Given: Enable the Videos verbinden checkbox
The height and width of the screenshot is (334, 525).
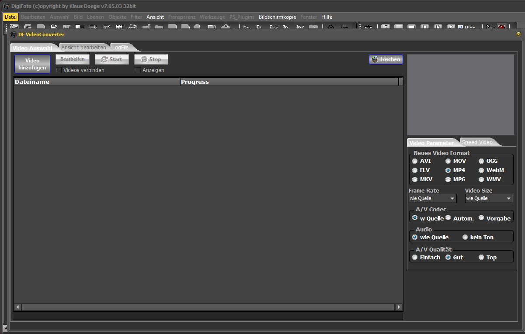Looking at the screenshot, I should point(59,70).
